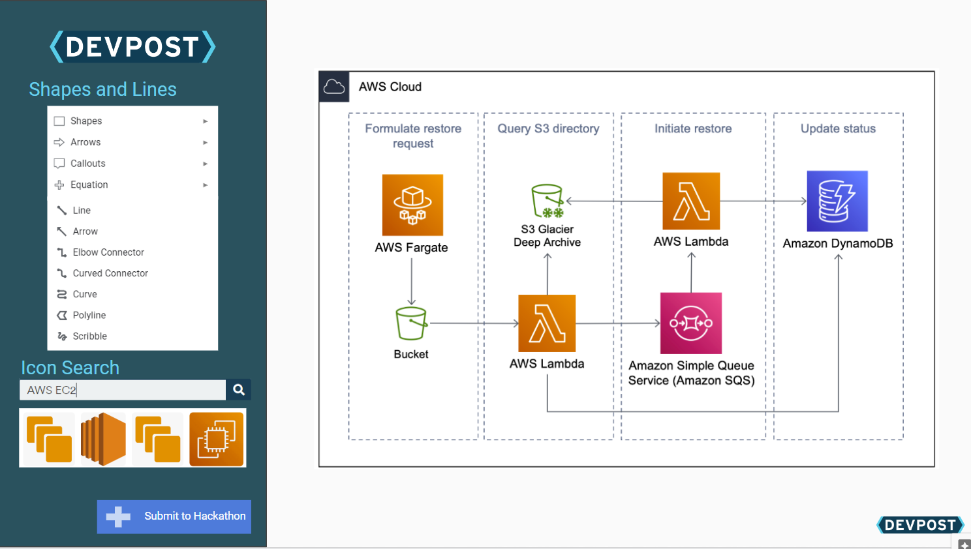The width and height of the screenshot is (971, 549).
Task: Click the plus icon on Submit button
Action: pos(118,517)
